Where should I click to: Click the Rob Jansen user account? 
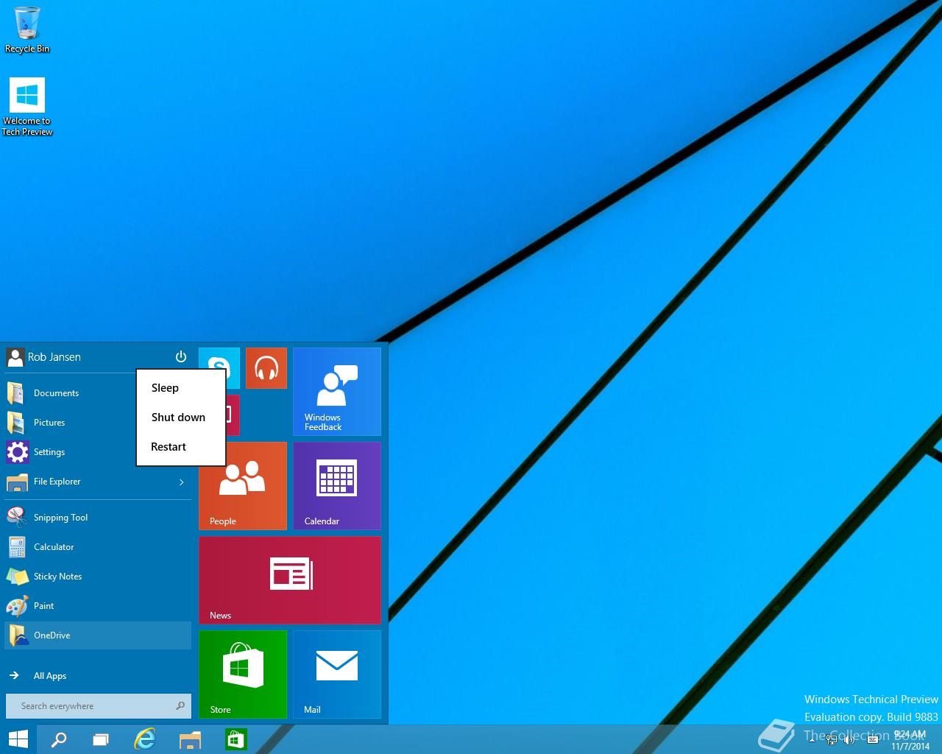click(x=44, y=357)
